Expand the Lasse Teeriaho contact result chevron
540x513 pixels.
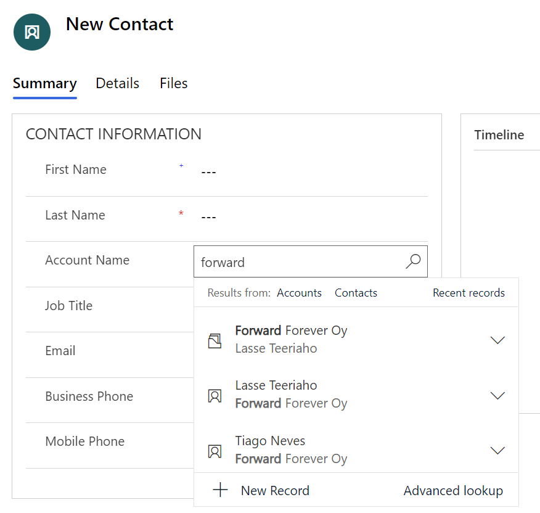[x=497, y=395]
